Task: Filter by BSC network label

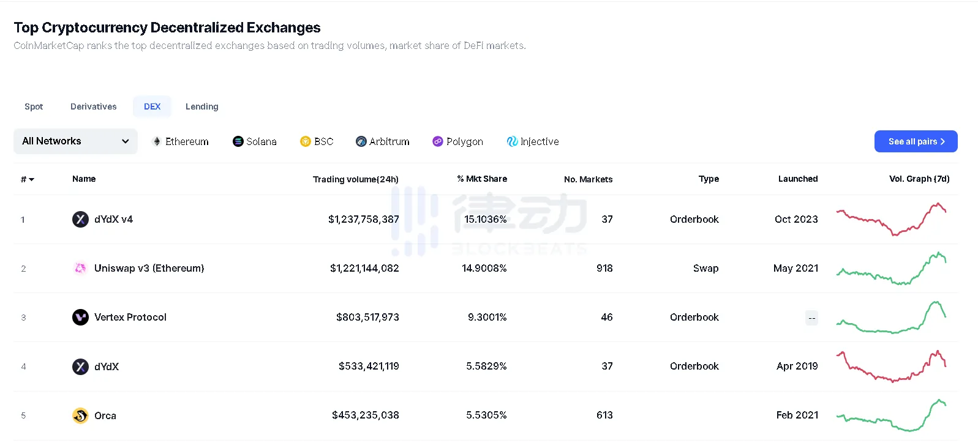Action: pos(323,141)
